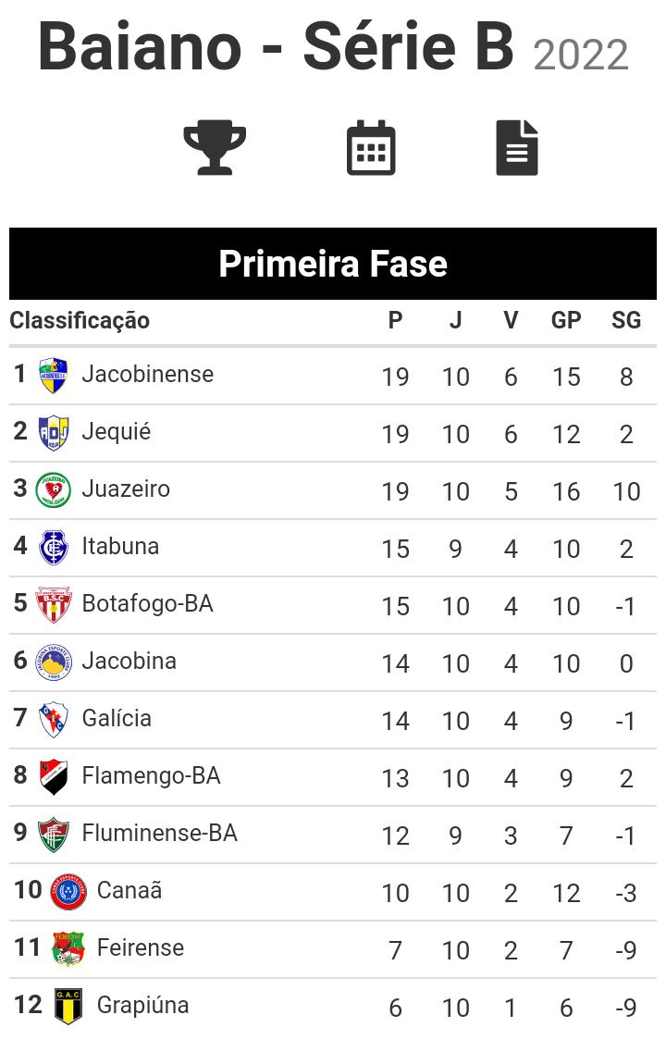
Task: Click the Flamengo-BA red and black crest
Action: [54, 776]
